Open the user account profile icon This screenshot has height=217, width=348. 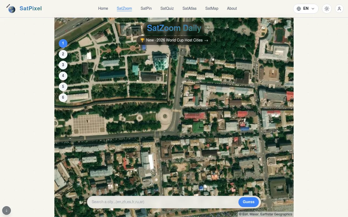pyautogui.click(x=339, y=9)
